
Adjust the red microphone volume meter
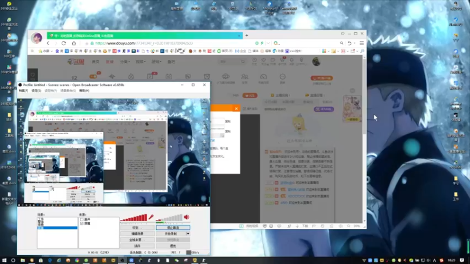click(x=134, y=218)
